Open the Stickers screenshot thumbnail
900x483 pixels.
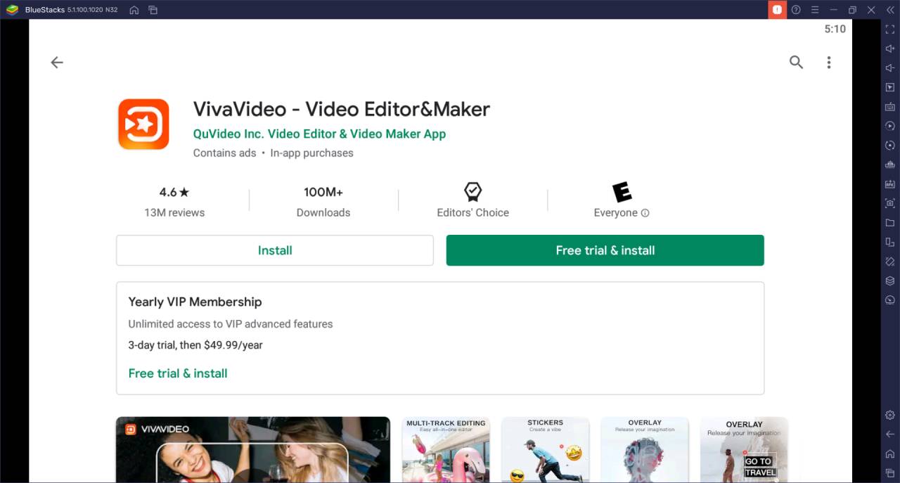point(545,449)
